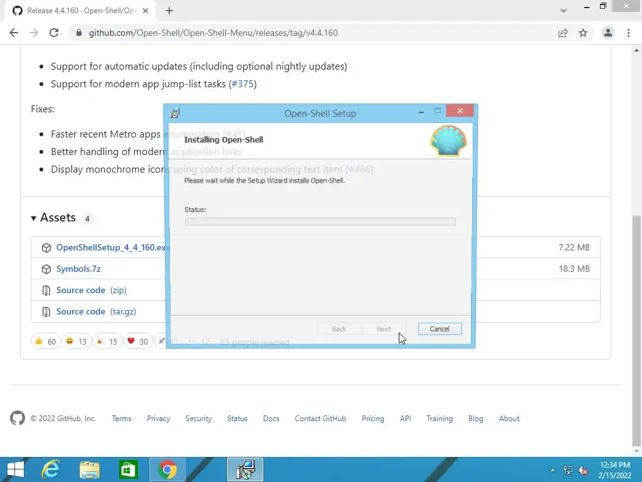The image size is (642, 482).
Task: Click scrollbar up arrow
Action: 637,50
